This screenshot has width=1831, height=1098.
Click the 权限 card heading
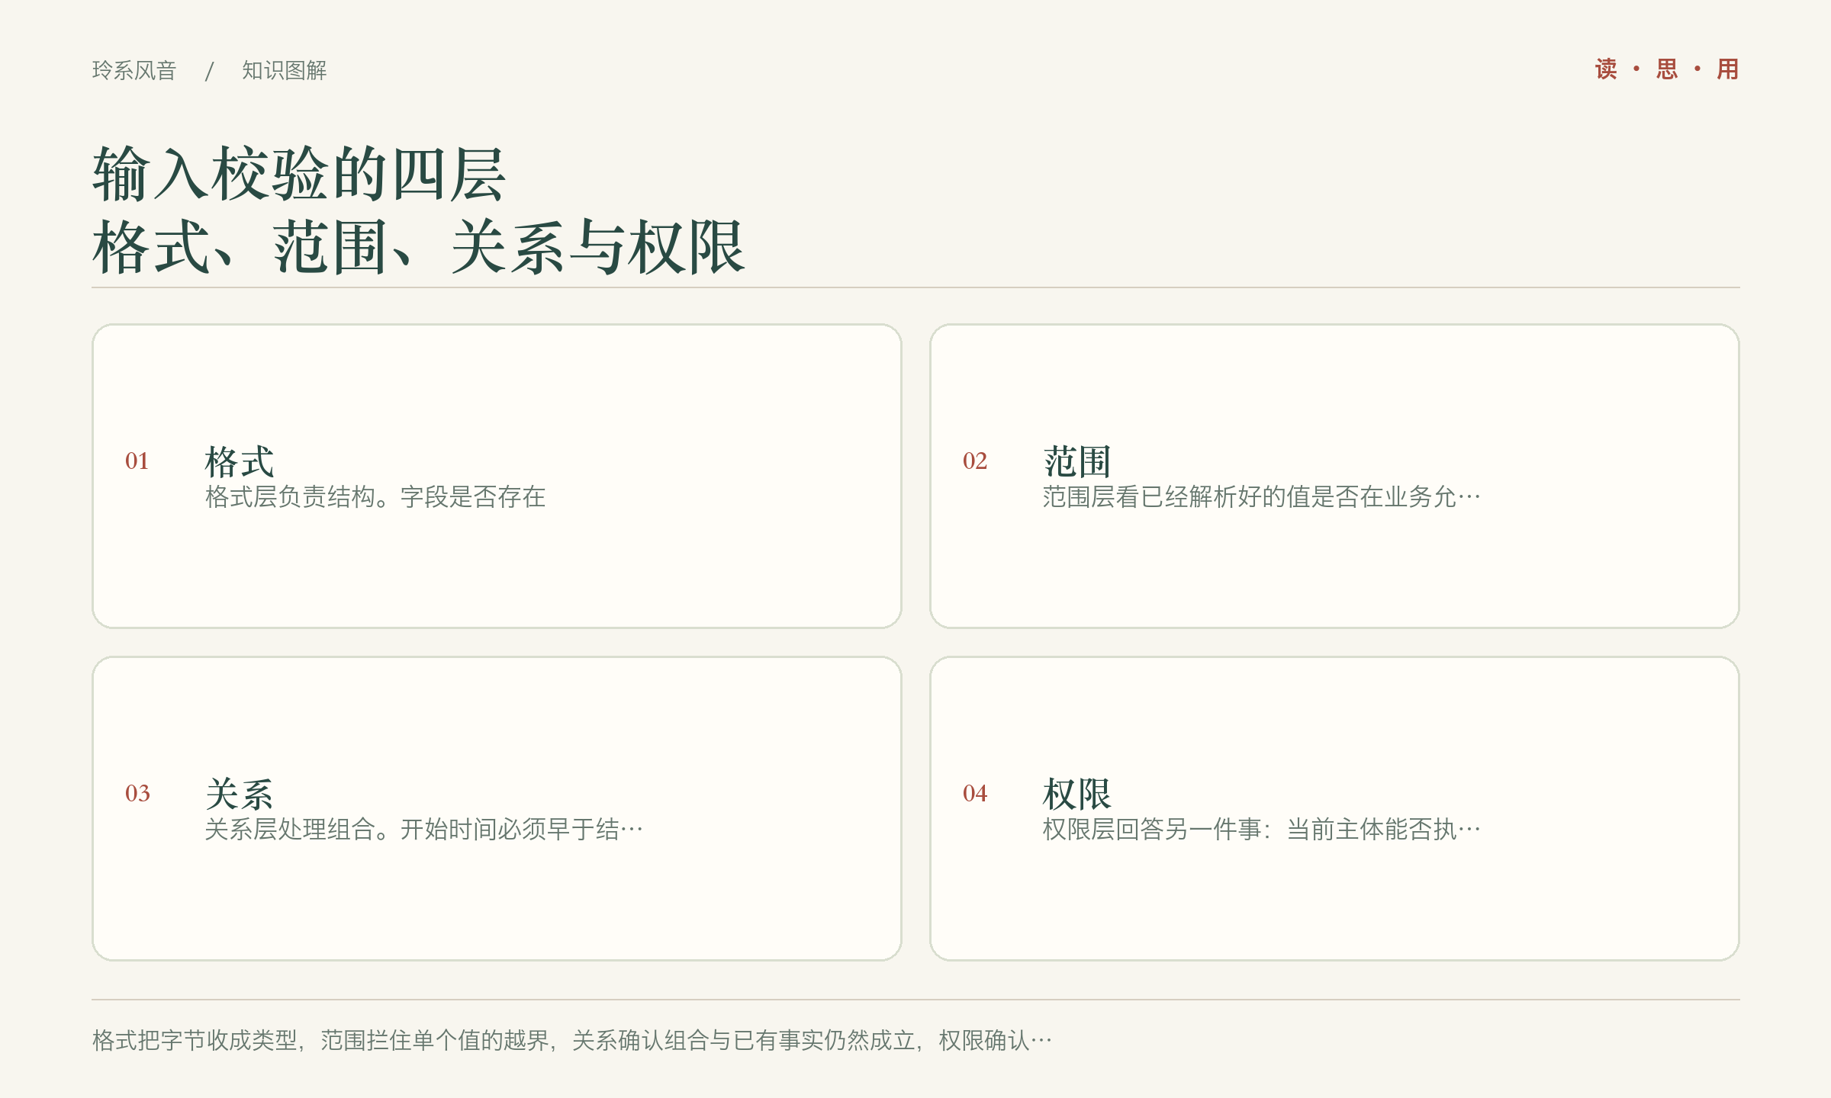(x=1077, y=794)
